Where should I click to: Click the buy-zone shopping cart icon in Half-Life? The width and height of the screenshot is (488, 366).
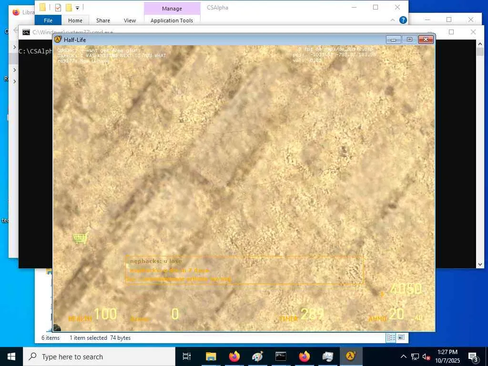81,238
